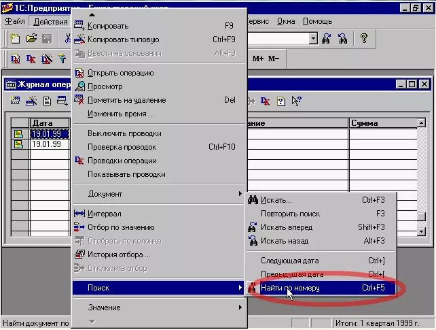
Task: Open the Окна menu
Action: tap(286, 21)
